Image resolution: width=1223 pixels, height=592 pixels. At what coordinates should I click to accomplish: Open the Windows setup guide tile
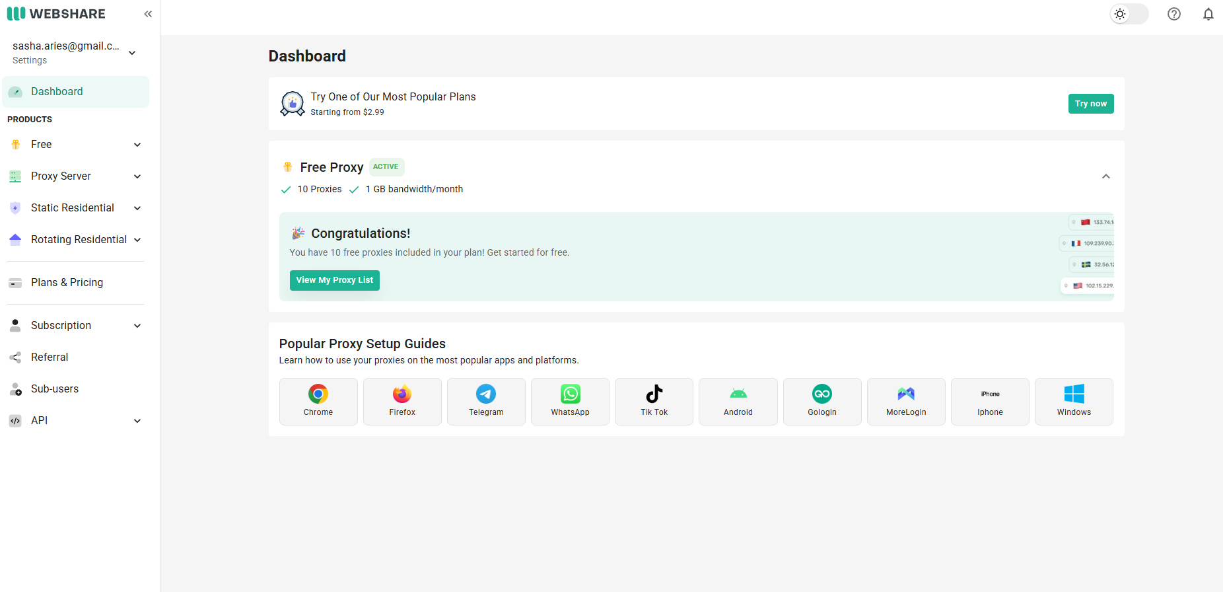point(1073,401)
